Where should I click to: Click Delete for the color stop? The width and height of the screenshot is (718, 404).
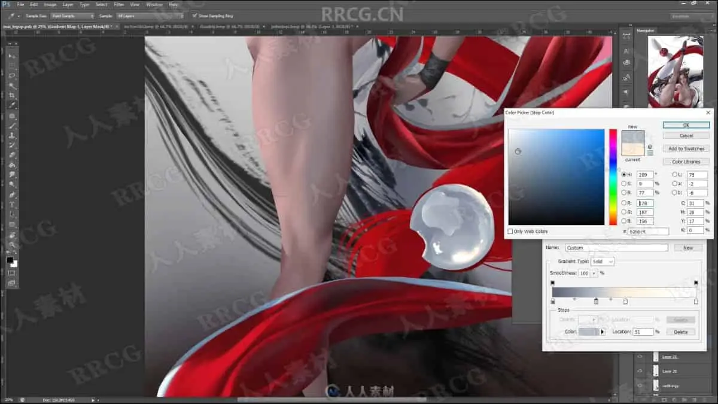pos(680,332)
